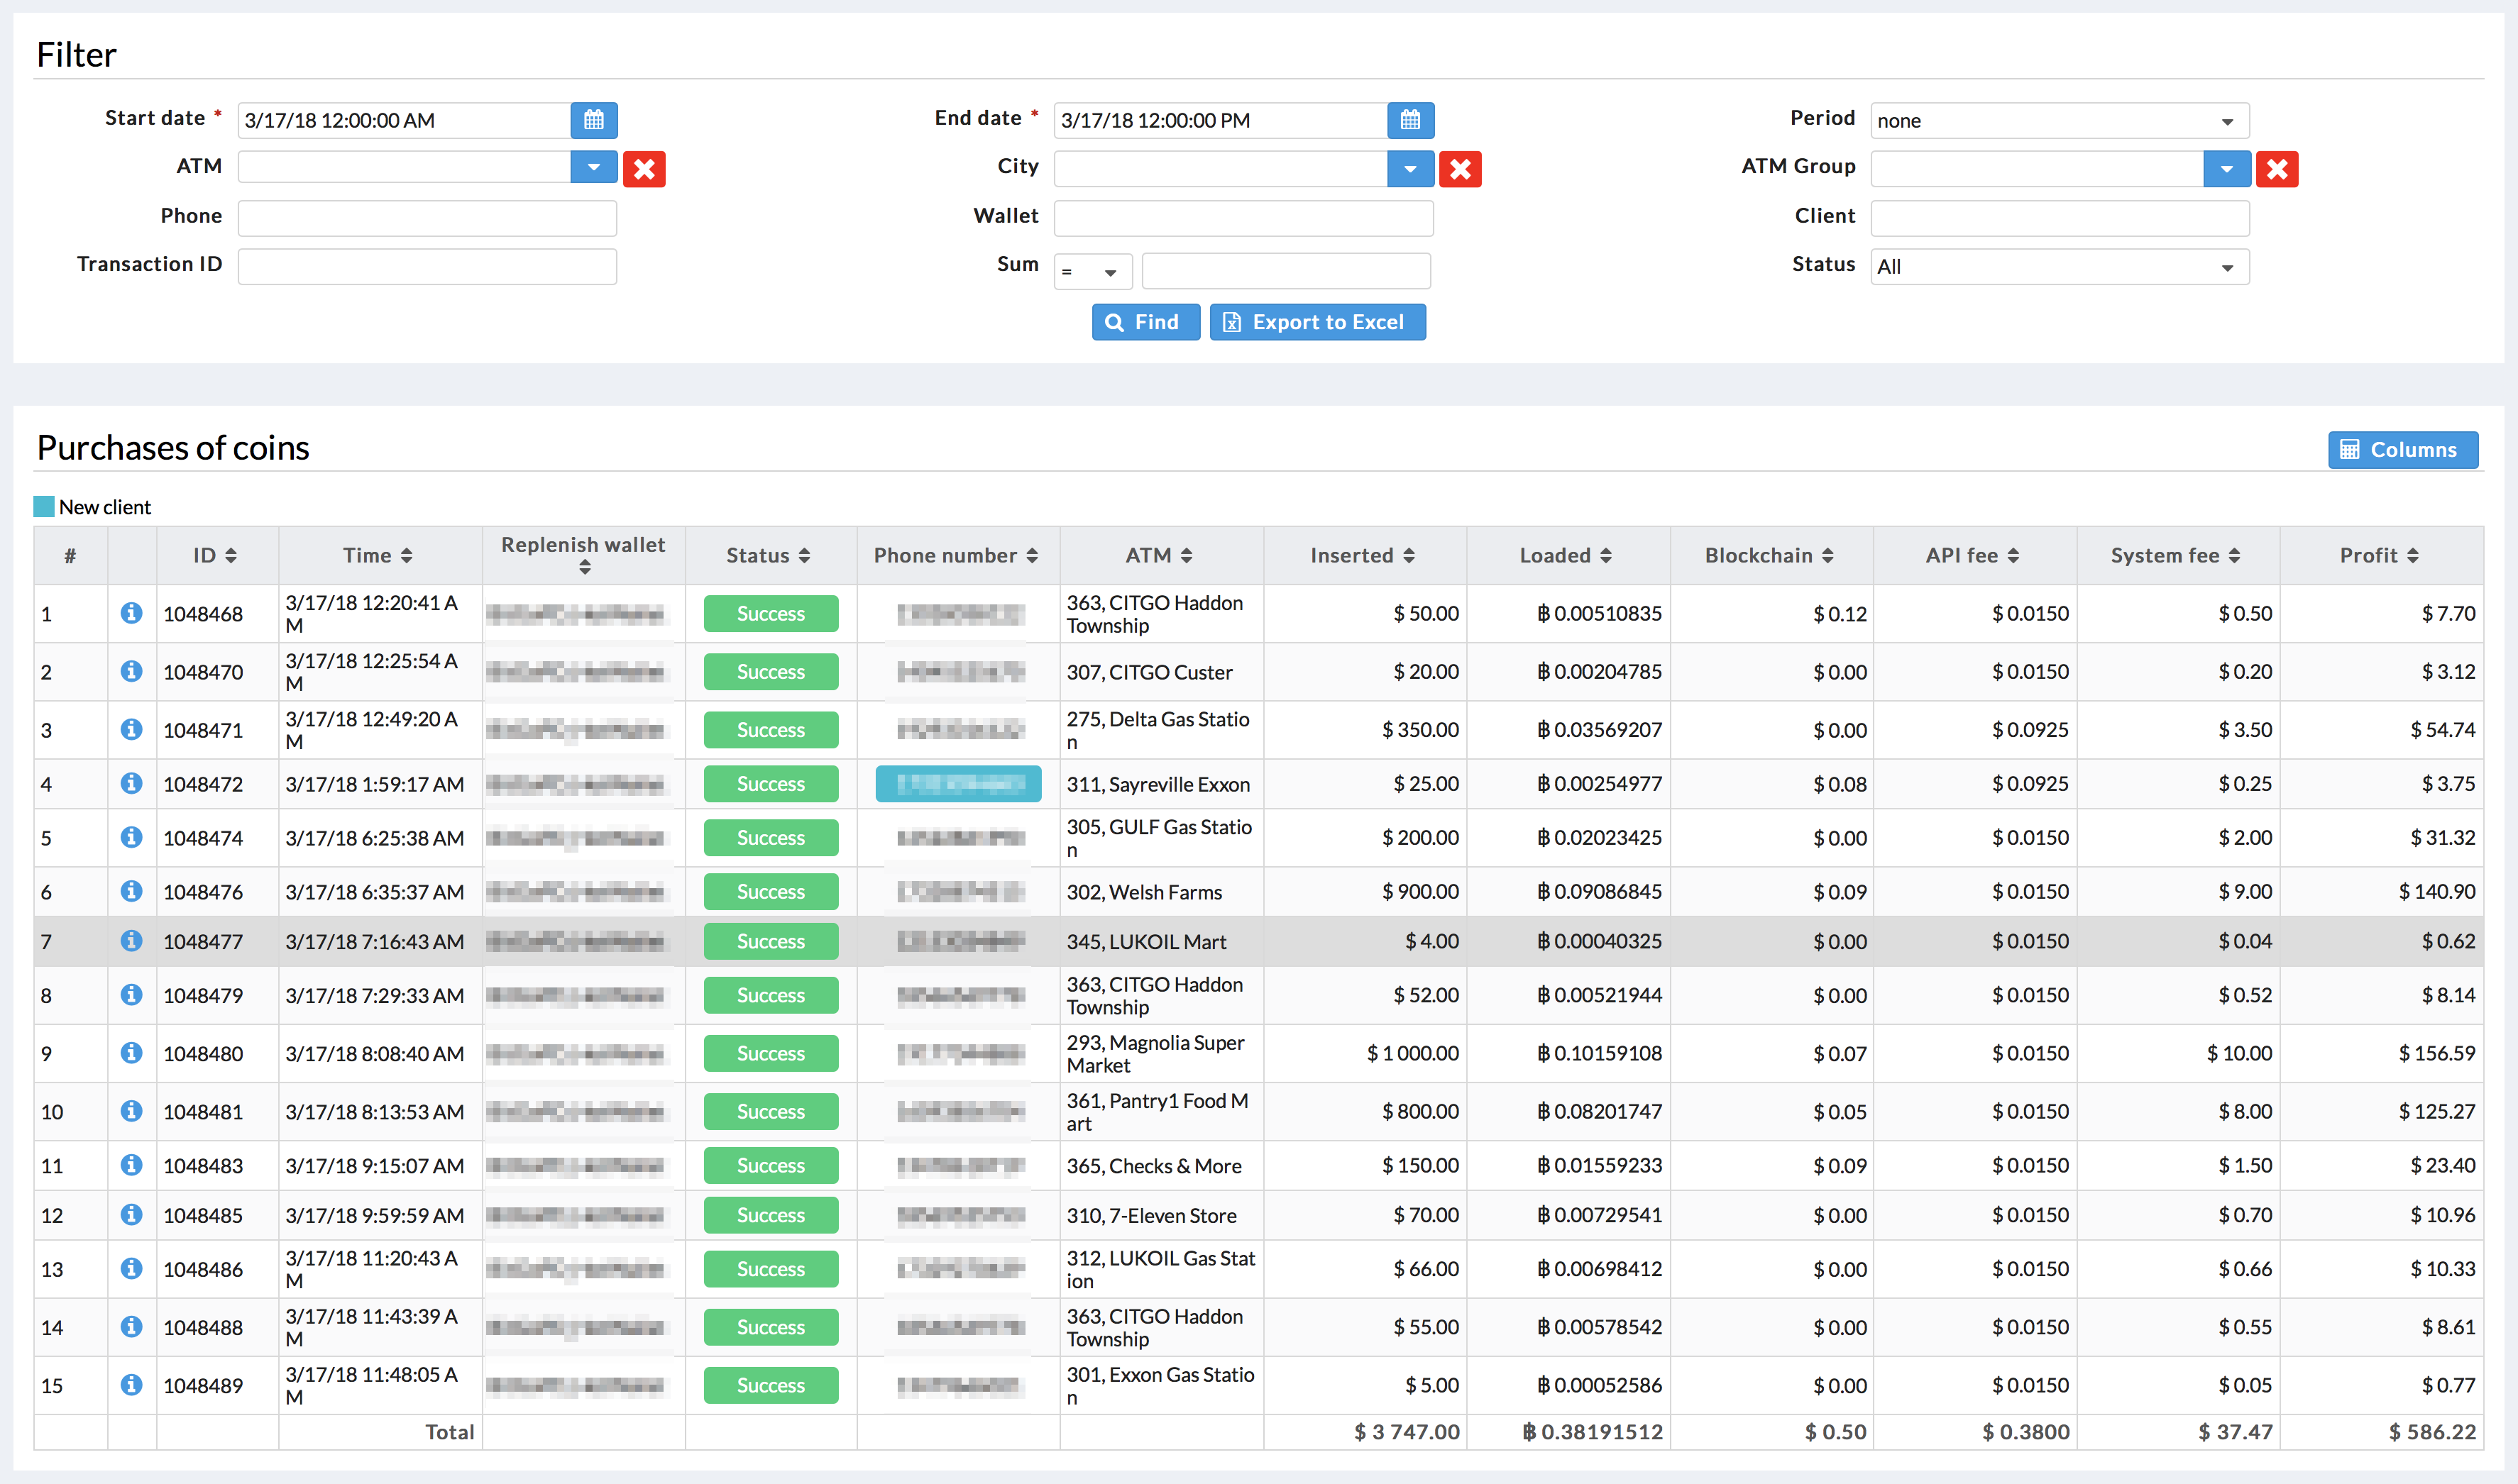Open the Start date calendar picker
The image size is (2518, 1484).
593,120
